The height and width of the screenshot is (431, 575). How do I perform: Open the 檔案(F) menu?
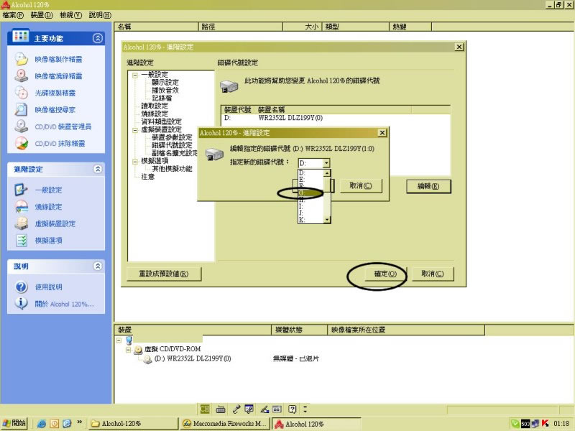click(13, 15)
